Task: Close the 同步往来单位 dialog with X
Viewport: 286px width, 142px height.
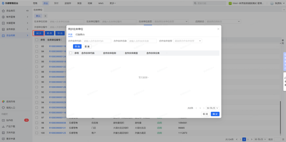Action: tap(218, 29)
